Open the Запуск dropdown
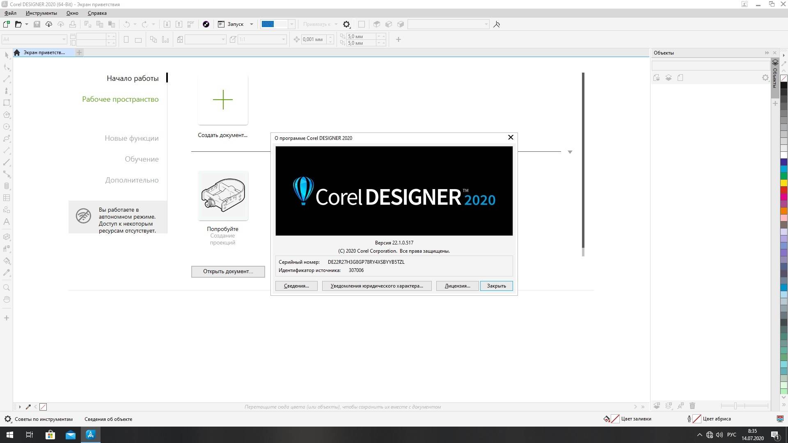 coord(251,24)
